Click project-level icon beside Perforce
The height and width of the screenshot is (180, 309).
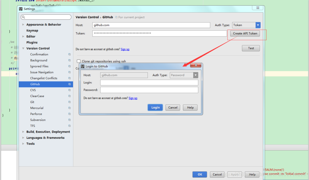click(69, 114)
